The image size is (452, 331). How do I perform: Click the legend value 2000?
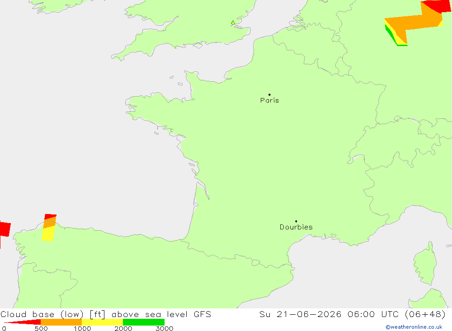click(x=123, y=328)
